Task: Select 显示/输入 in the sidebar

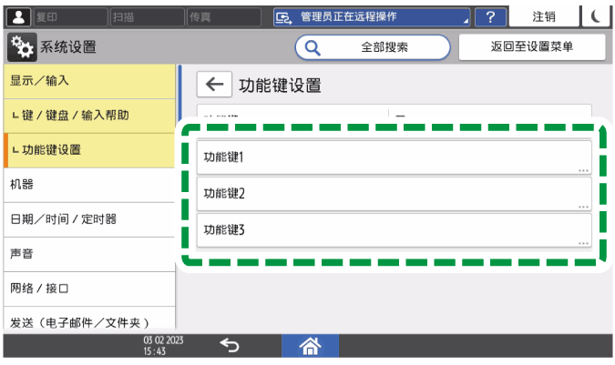Action: click(x=88, y=81)
